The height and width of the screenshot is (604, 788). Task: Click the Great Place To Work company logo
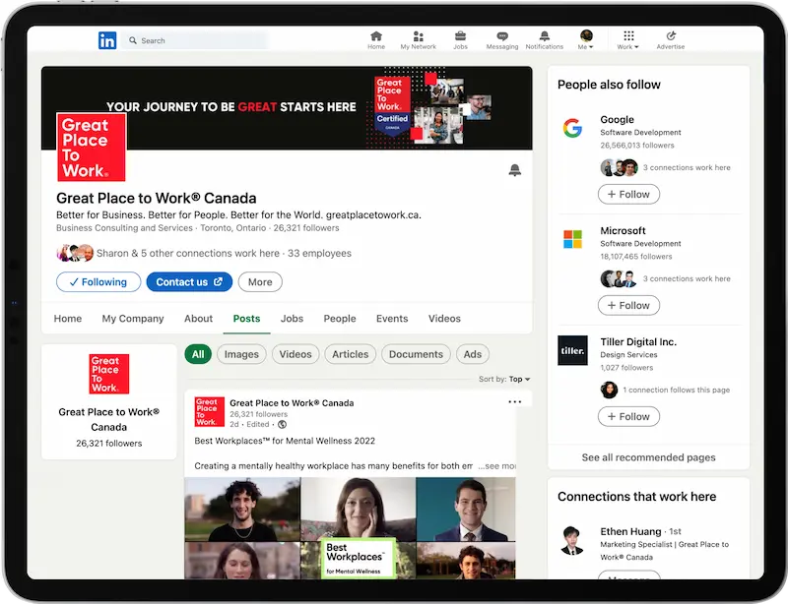(91, 147)
